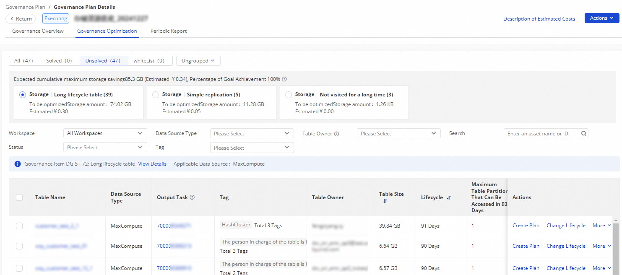Switch to Governance Optimization tab
Screen dimensions: 622x275
[x=107, y=31]
